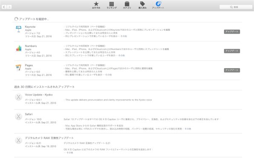
Task: Open the Featured star tab
Action: pyautogui.click(x=96, y=5)
